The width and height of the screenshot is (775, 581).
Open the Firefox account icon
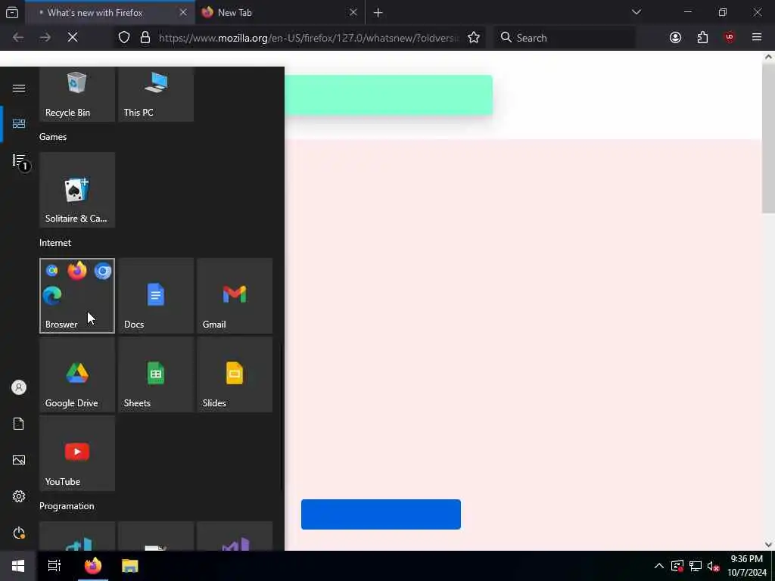675,38
